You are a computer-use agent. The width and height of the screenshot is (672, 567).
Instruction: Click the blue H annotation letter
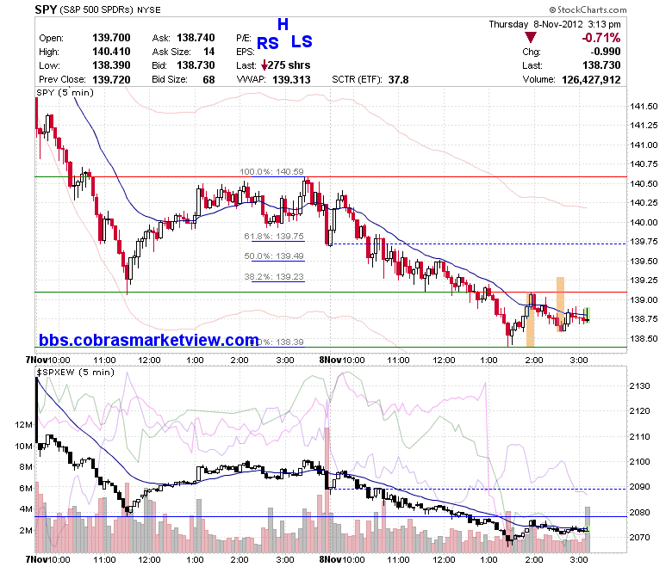pyautogui.click(x=283, y=24)
